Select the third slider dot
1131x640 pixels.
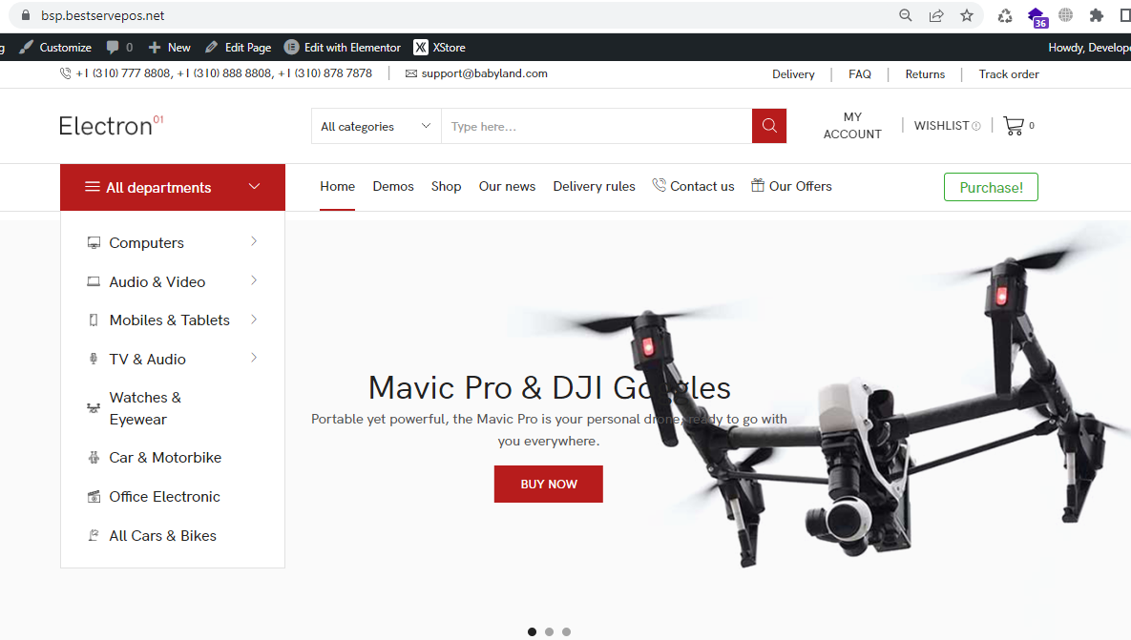tap(567, 632)
